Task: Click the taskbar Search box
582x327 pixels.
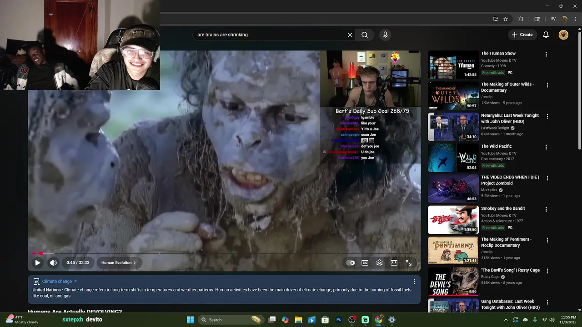Action: tap(231, 320)
